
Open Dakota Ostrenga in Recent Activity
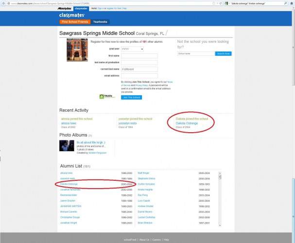point(186,123)
